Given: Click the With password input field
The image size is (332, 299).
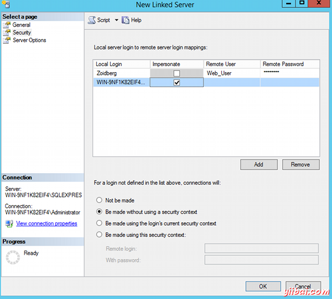Looking at the screenshot, I should pos(262,260).
